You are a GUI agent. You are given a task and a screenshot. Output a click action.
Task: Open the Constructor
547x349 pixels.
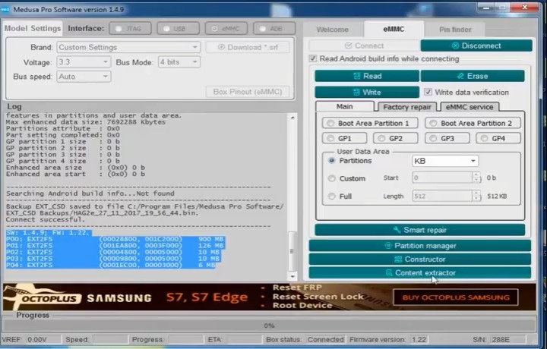point(419,259)
